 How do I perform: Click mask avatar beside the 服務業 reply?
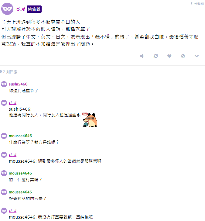pyautogui.click(x=4, y=155)
